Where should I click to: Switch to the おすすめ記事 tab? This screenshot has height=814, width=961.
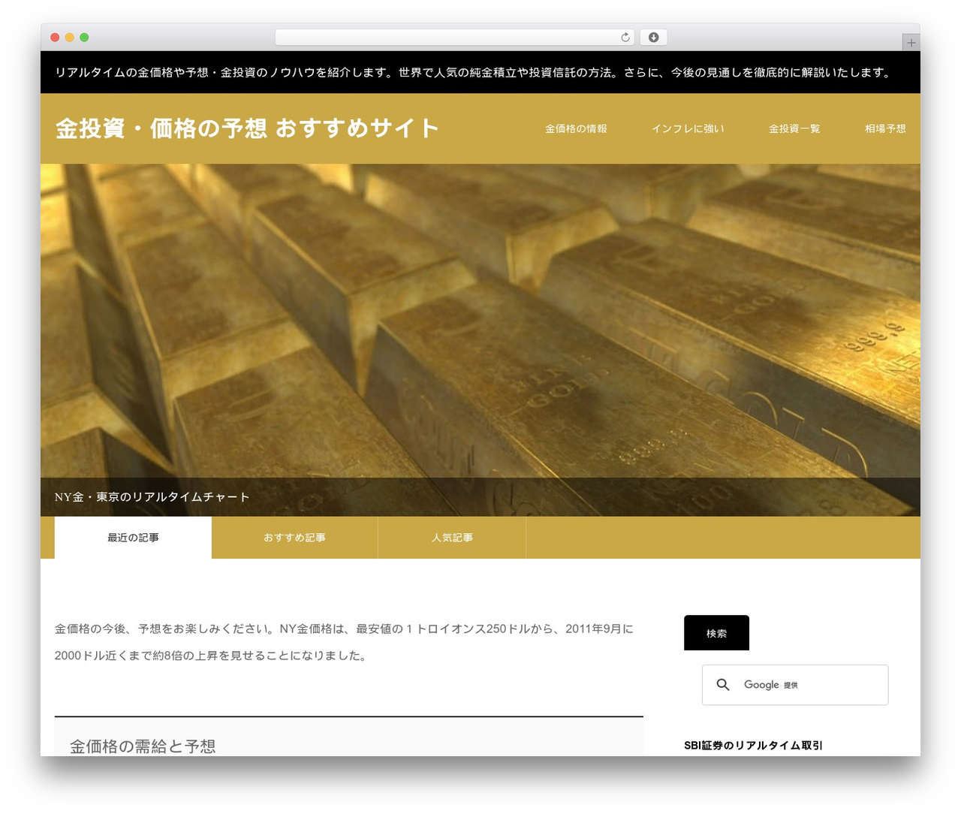[x=294, y=538]
